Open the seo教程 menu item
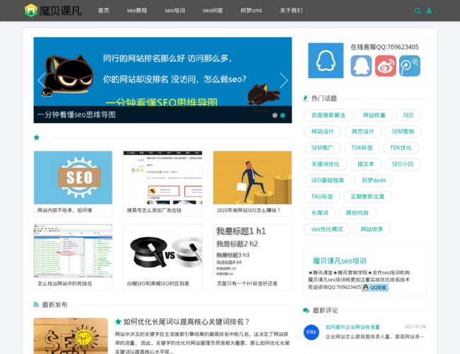 (x=137, y=11)
